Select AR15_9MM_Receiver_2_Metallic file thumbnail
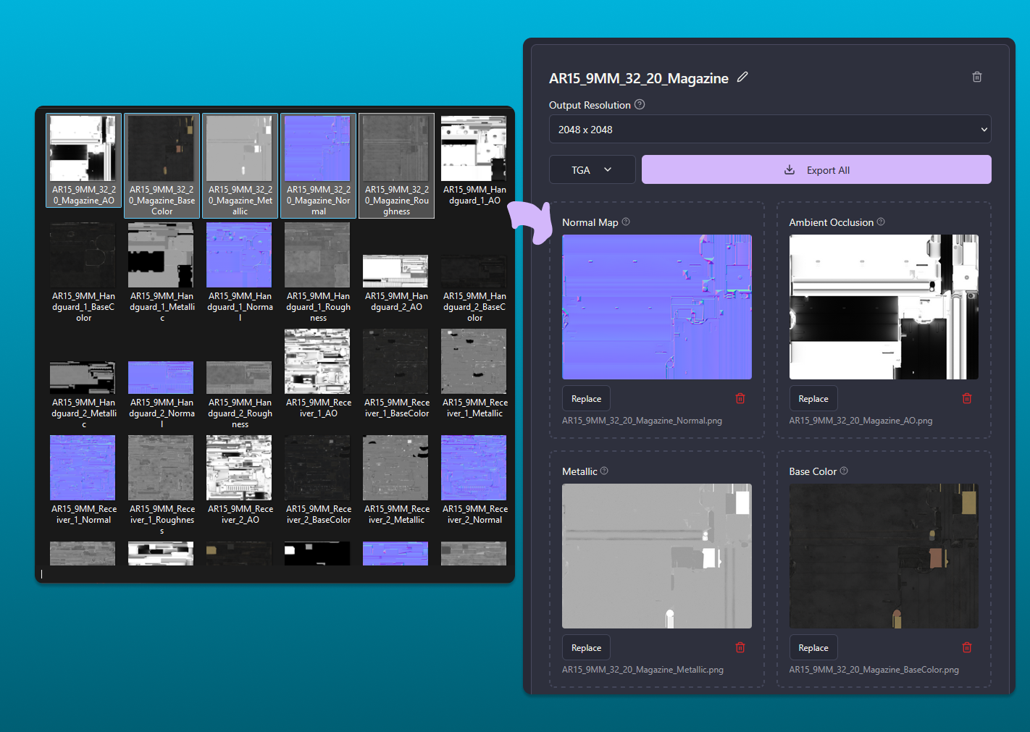 (x=395, y=468)
